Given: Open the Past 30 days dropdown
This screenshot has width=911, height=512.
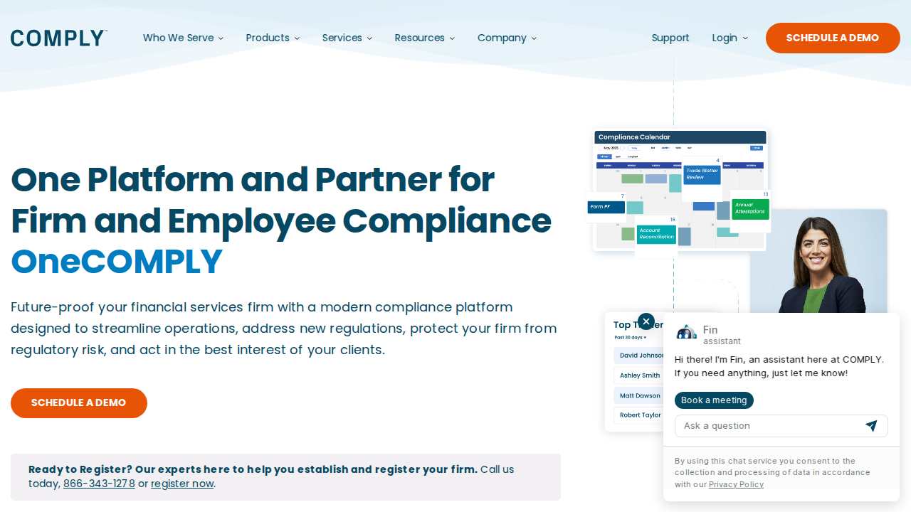Looking at the screenshot, I should point(630,337).
